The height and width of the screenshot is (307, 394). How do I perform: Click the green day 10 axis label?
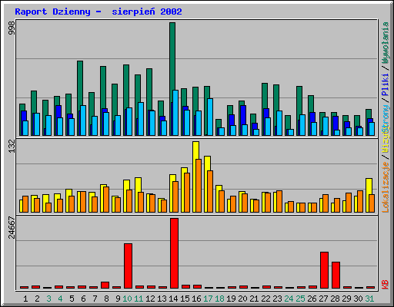[x=127, y=299]
